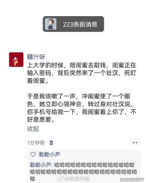Image resolution: width=146 pixels, height=183 pixels.
Task: Open the 糖汁呀 username link
Action: [x=36, y=57]
